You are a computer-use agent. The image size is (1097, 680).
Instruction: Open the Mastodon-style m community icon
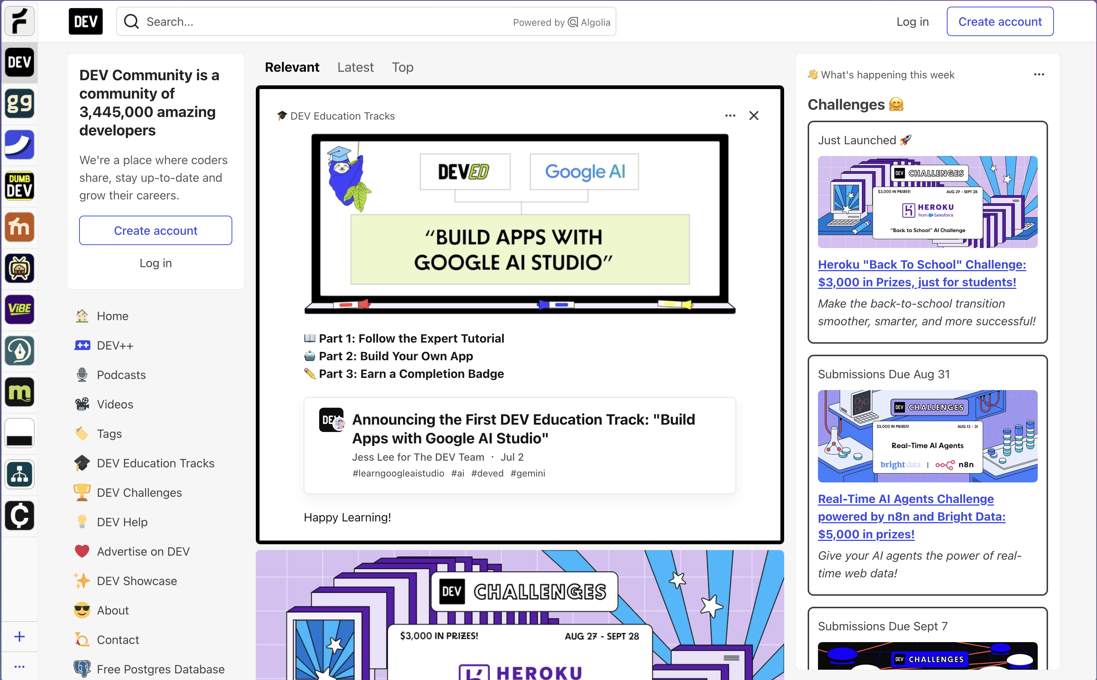point(20,392)
